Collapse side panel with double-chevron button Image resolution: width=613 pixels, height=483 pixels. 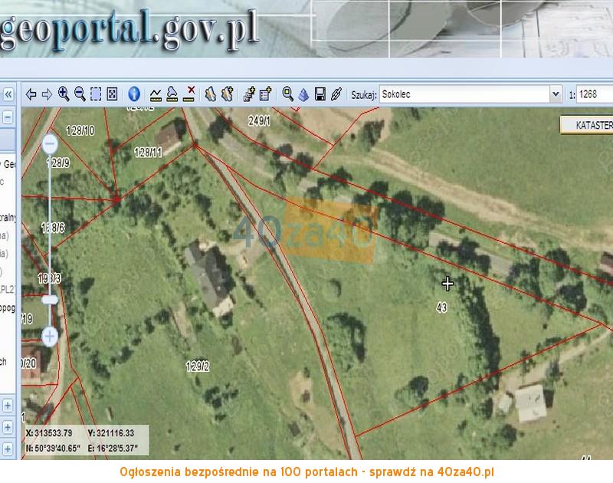(8, 94)
